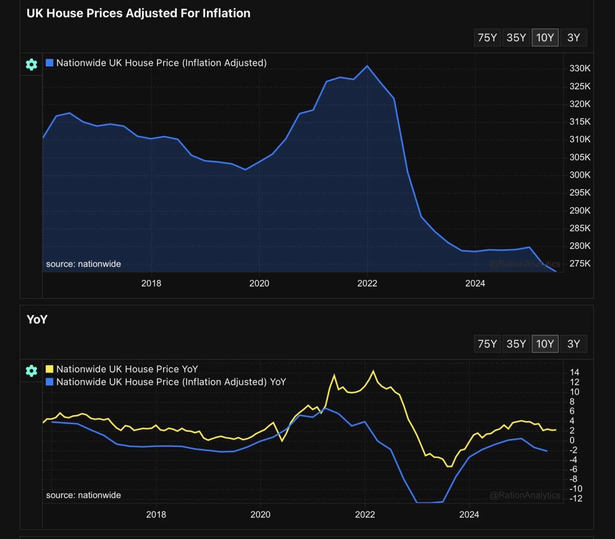Toggle 'Nationwide UK House Price (Inflation Adjusted)' legend label
The image size is (615, 539).
pyautogui.click(x=161, y=63)
